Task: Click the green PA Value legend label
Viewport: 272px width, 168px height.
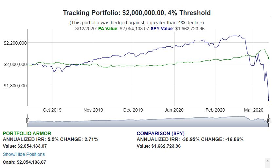Action: point(108,29)
